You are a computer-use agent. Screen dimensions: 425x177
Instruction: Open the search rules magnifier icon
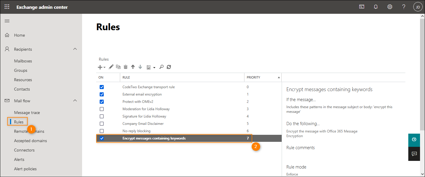(161, 67)
